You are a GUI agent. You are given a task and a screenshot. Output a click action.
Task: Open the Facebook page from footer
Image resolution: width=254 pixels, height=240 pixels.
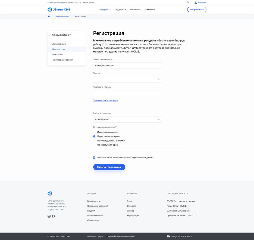coord(53,216)
